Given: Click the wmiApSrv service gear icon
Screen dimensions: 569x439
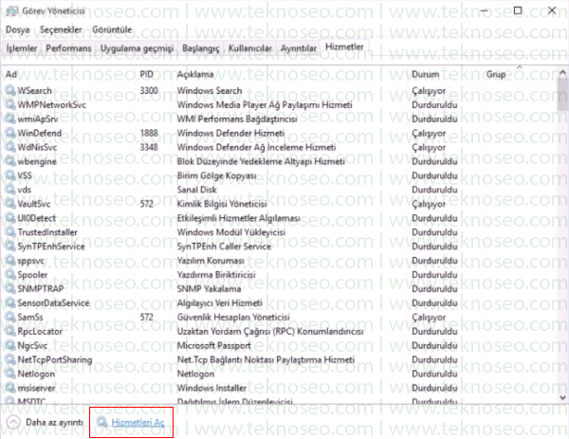Looking at the screenshot, I should point(10,119).
